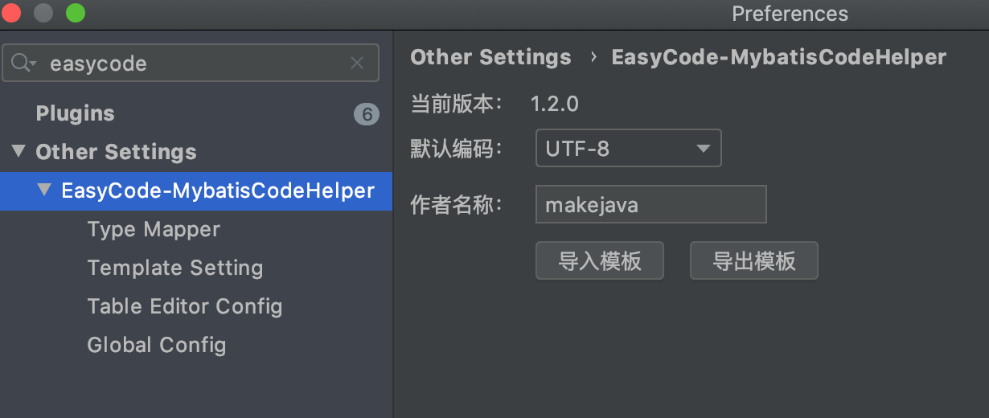Click the 导出模板 export template button
The width and height of the screenshot is (989, 418).
click(754, 260)
